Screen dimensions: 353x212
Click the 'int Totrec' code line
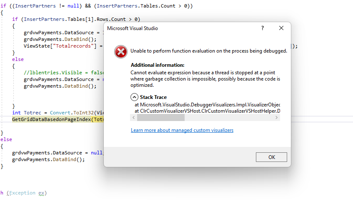coord(58,113)
